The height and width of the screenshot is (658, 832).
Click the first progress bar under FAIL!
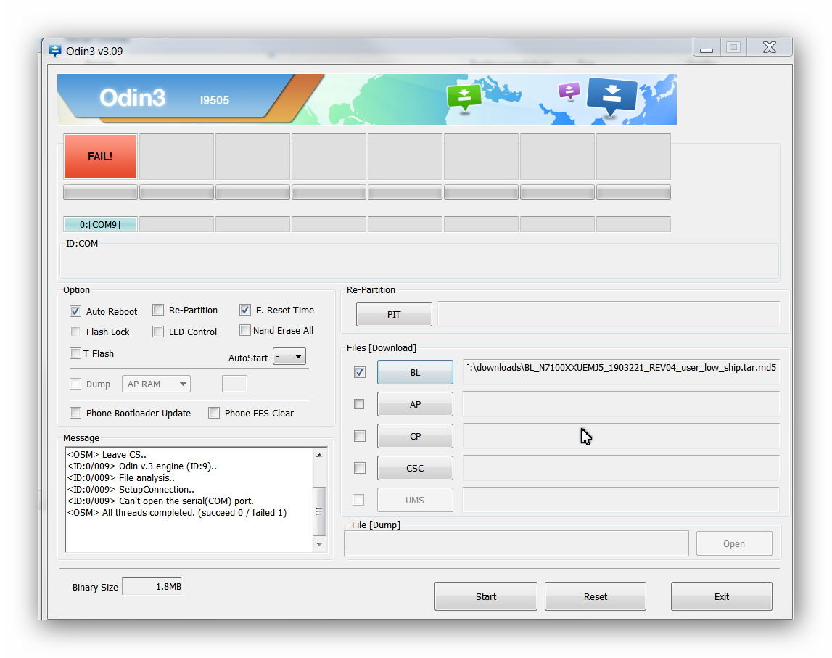(x=100, y=192)
